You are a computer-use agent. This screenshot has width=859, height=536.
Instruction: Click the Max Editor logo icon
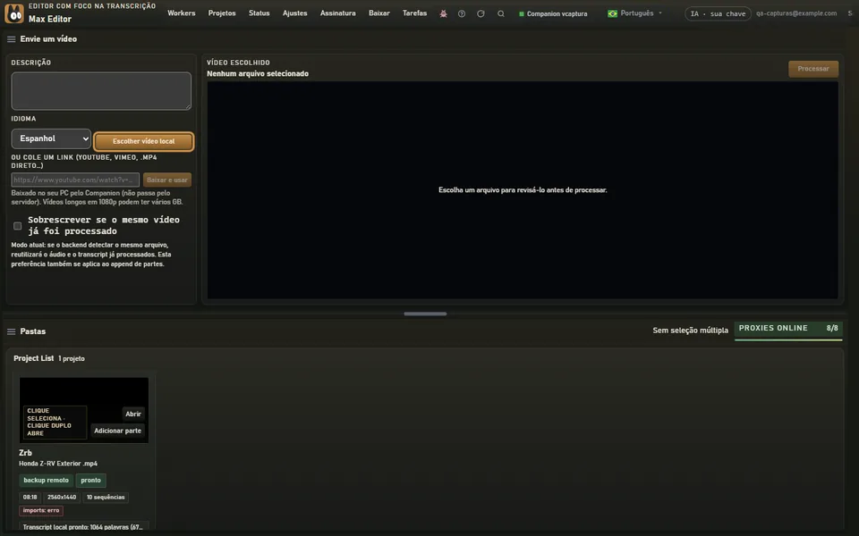tap(14, 13)
